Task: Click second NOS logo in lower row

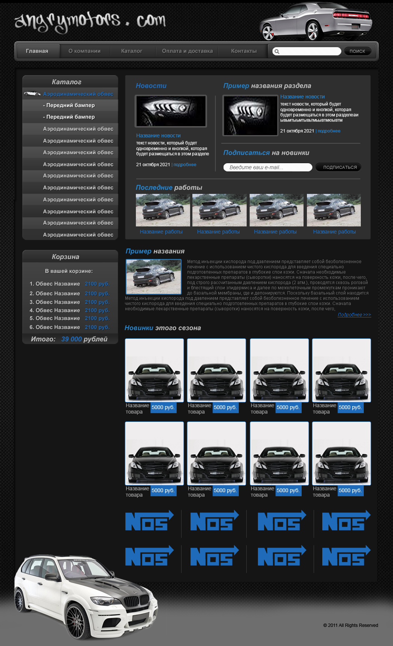Action: (x=214, y=556)
